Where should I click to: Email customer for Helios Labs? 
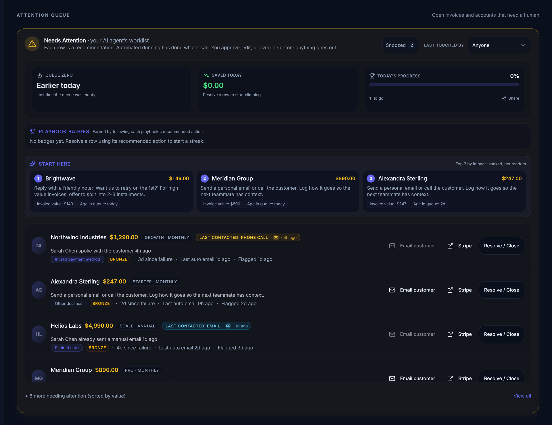(412, 334)
